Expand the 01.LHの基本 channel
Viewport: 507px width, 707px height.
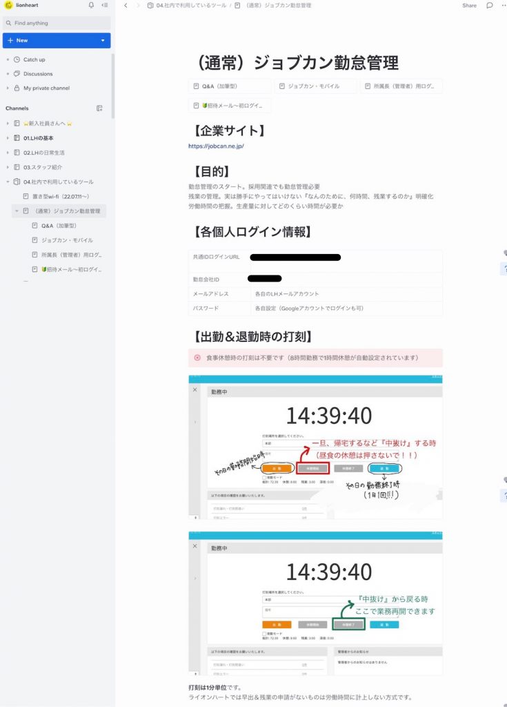(x=8, y=138)
